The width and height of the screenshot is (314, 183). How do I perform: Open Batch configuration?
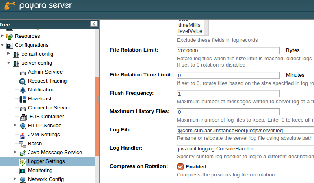point(35,144)
